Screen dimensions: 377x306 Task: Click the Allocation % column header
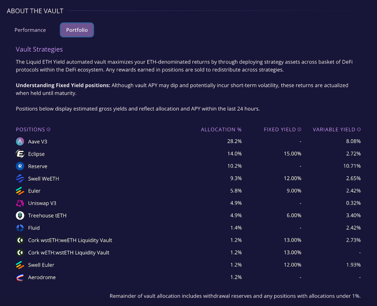pos(221,129)
